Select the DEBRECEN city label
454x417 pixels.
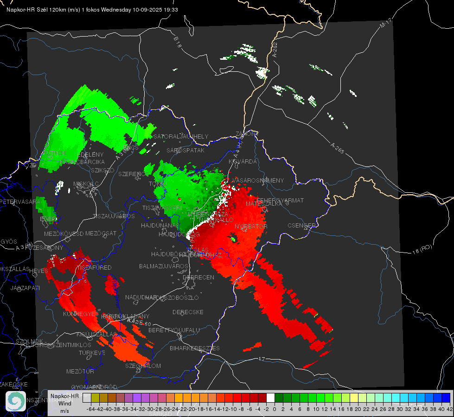(x=198, y=277)
